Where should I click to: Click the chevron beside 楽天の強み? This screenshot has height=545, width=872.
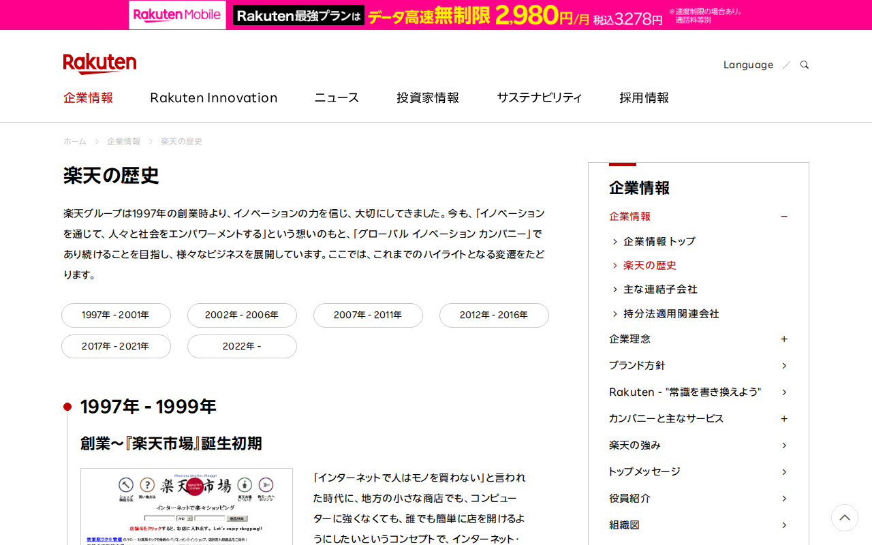coord(784,446)
